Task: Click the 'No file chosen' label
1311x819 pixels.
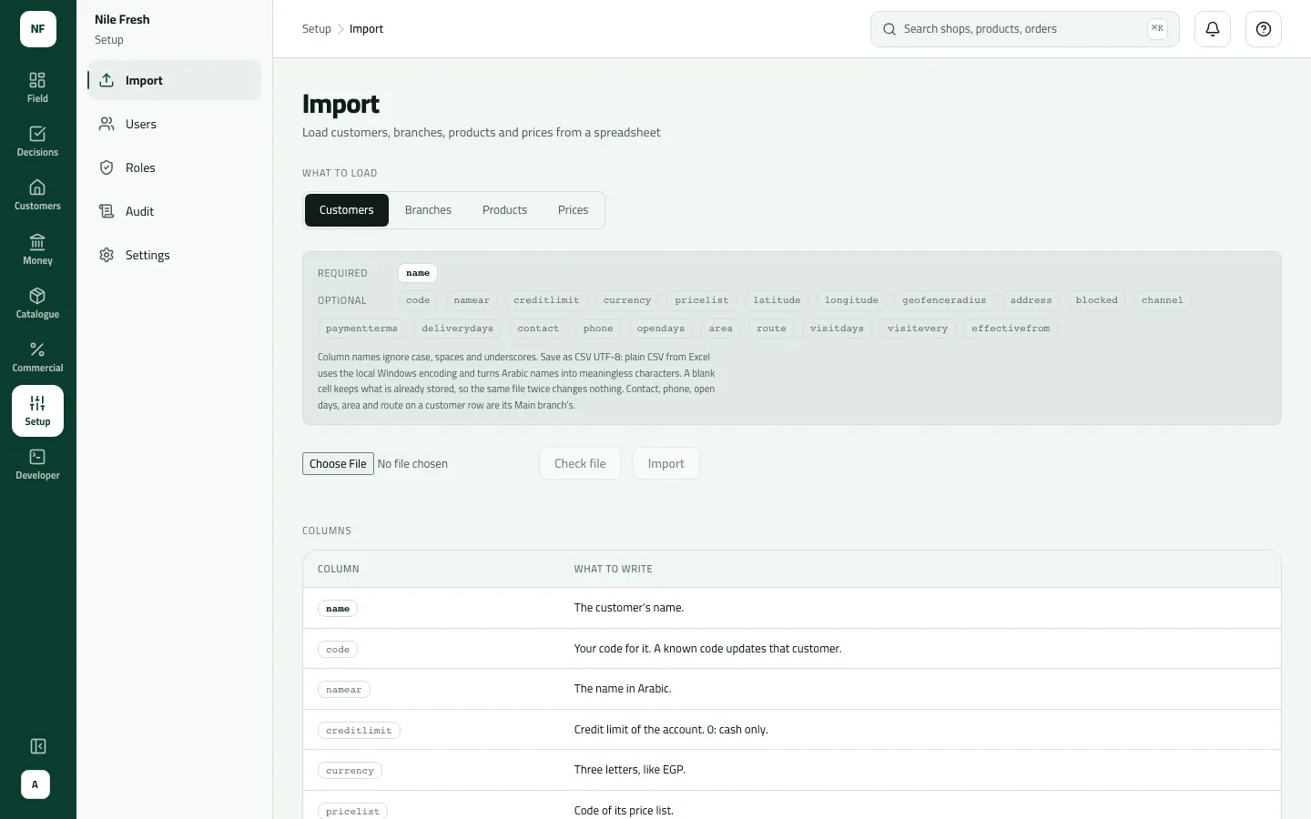Action: (412, 464)
